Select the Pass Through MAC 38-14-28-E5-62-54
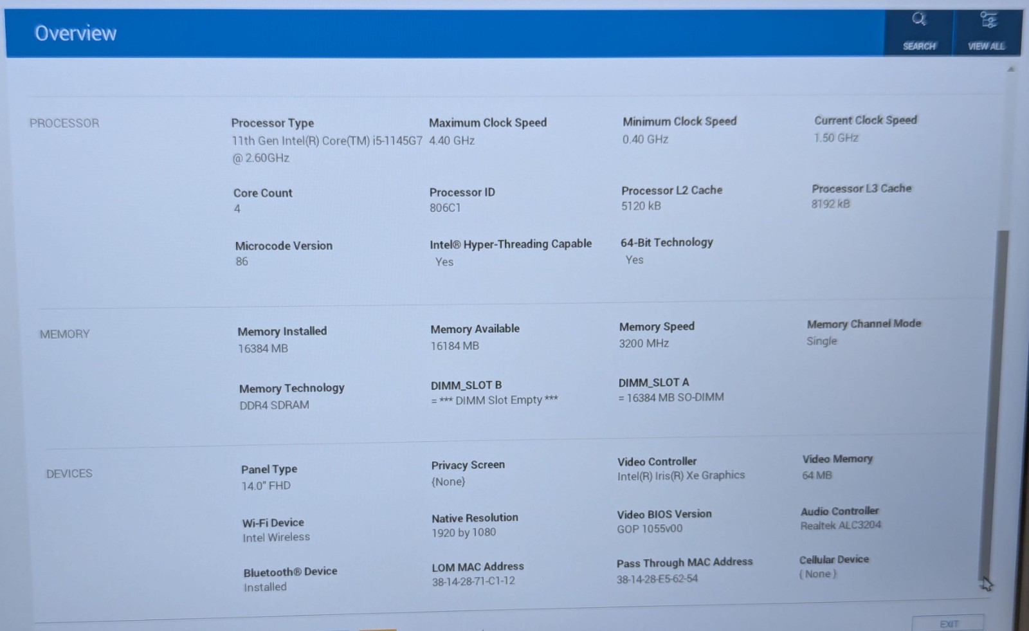 tap(657, 579)
